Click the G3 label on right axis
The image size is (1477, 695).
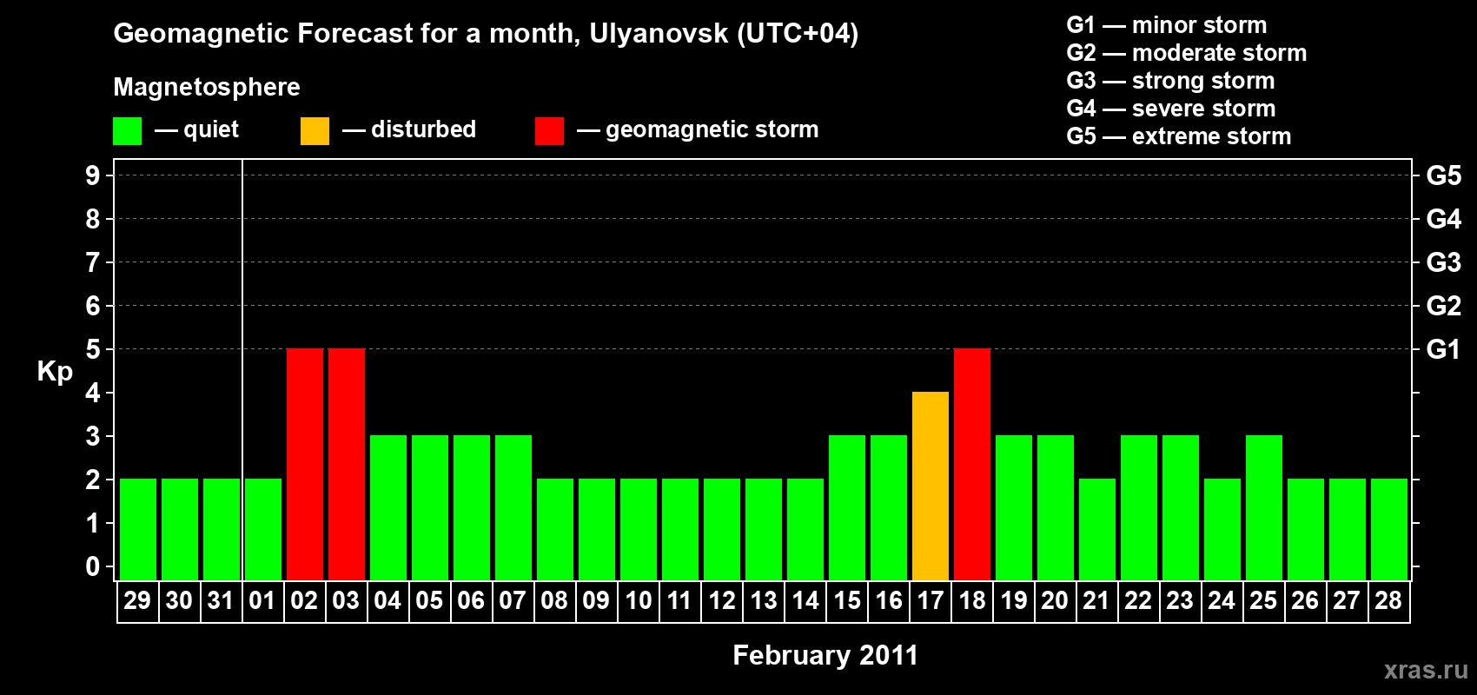1443,262
